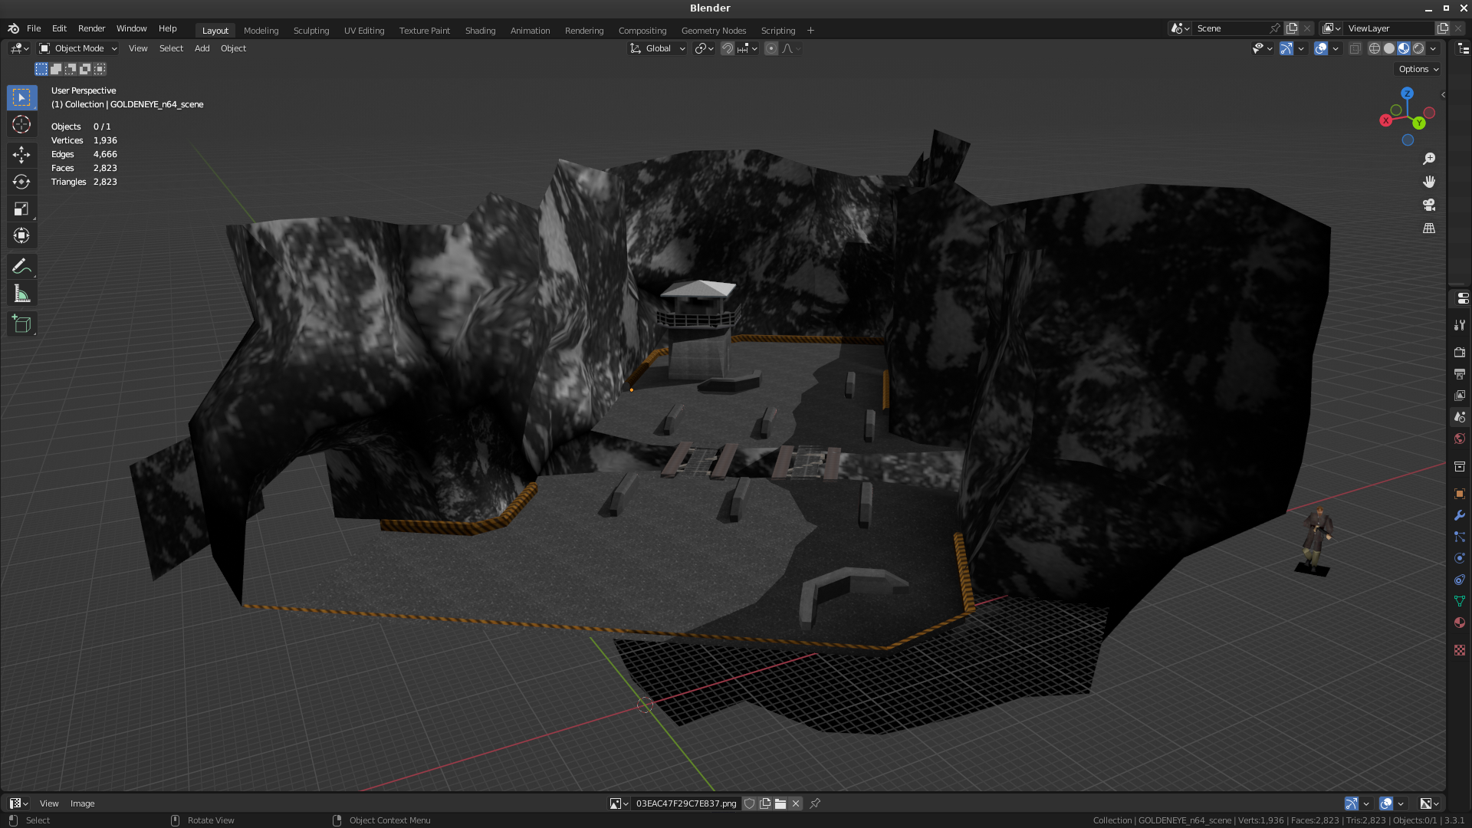Screen dimensions: 1472x828
Task: Open the Render menu
Action: (91, 28)
